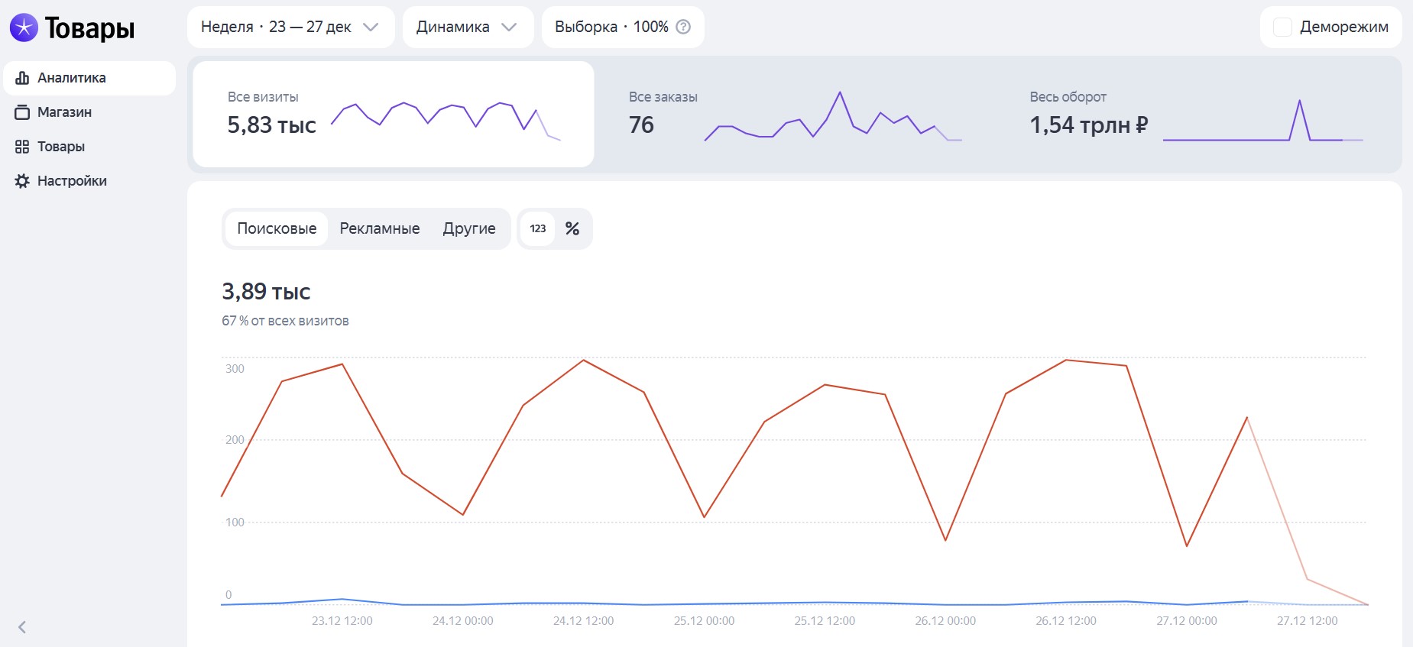Select the Весь оборот metric card
The image size is (1413, 647).
pos(1195,115)
